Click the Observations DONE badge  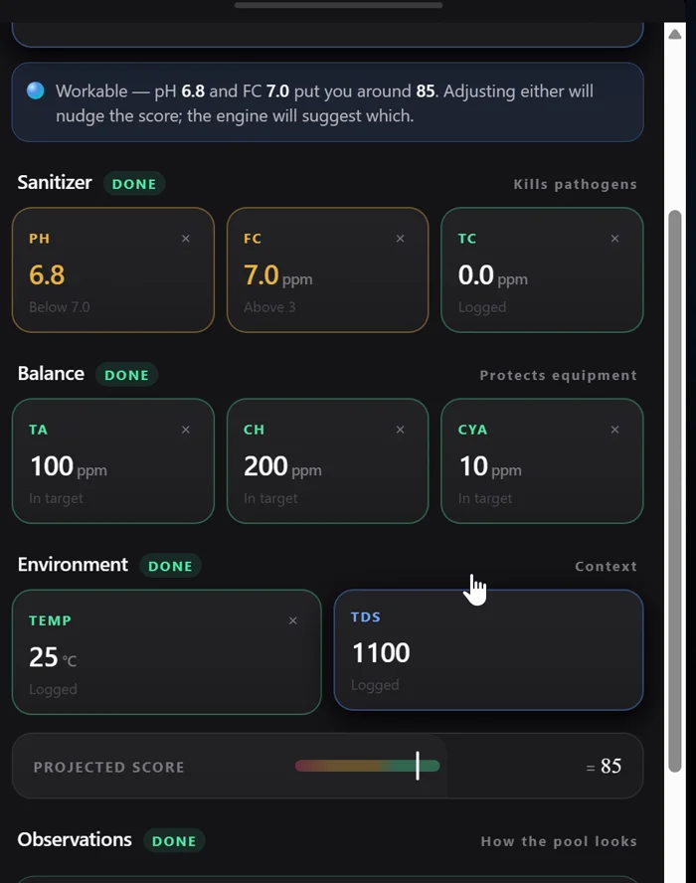(174, 841)
